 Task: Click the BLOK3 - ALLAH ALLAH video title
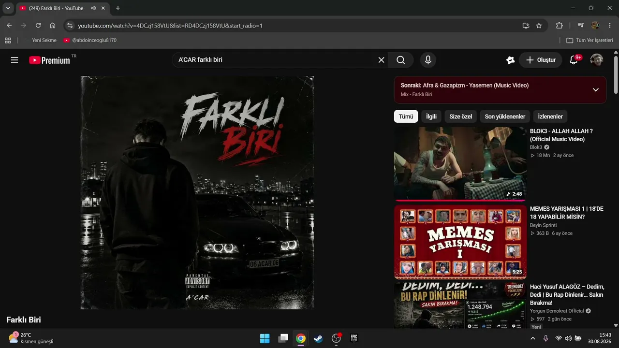(561, 135)
